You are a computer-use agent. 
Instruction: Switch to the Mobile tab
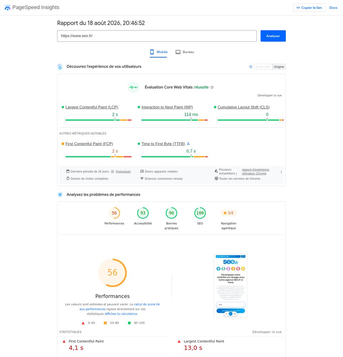pos(158,52)
